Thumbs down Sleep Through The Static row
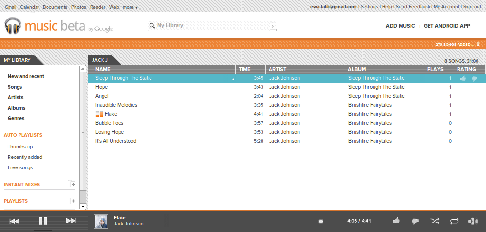Viewport: 486px width, 232px height. pyautogui.click(x=475, y=79)
